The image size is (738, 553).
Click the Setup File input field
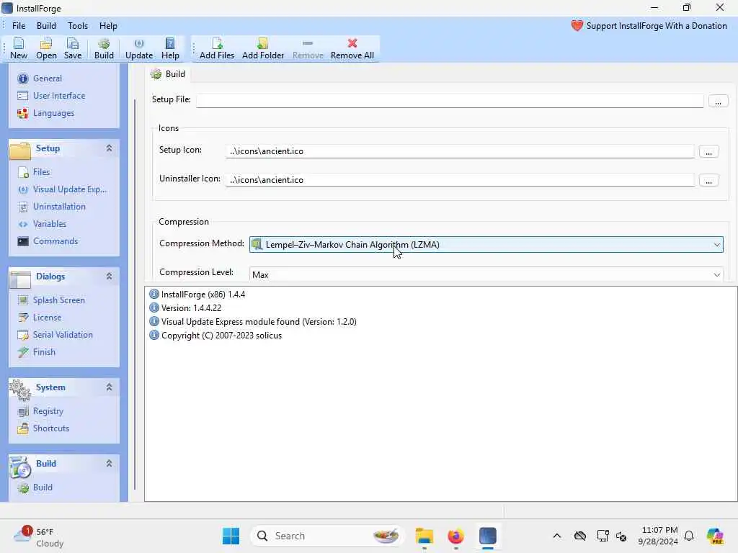click(450, 101)
